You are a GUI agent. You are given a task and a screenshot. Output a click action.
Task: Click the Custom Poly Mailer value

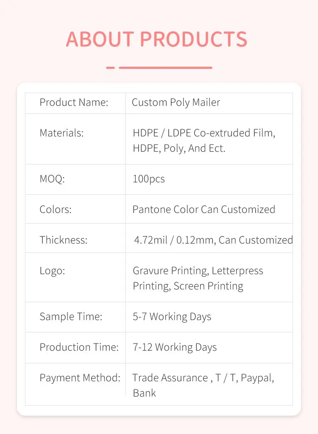tap(176, 102)
